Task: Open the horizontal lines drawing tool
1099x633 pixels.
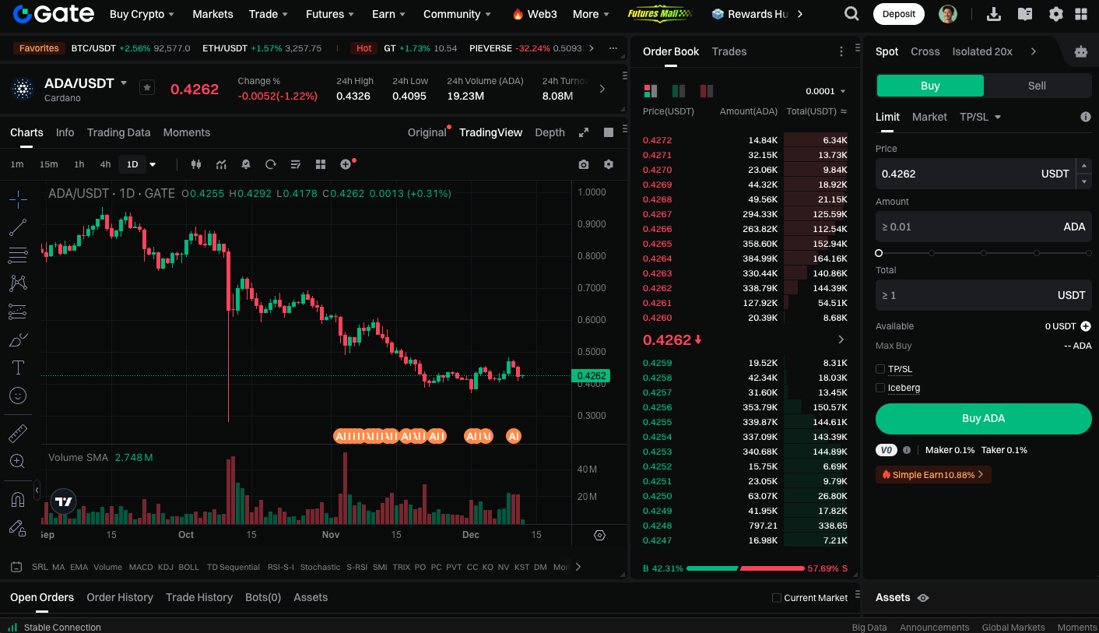Action: 18,255
